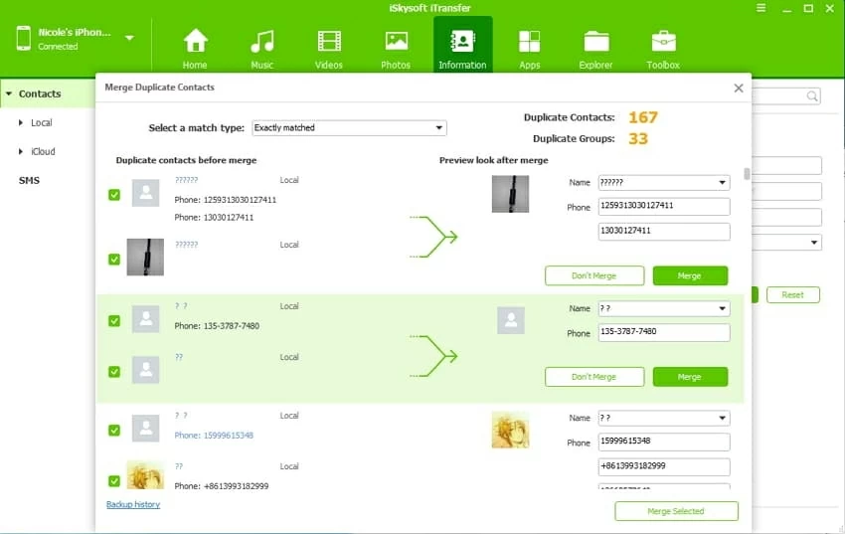Open the Home section icon
The image size is (845, 534).
tap(195, 42)
